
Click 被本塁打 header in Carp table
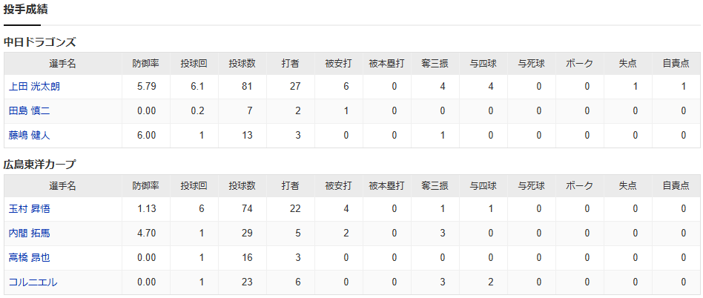pos(386,185)
